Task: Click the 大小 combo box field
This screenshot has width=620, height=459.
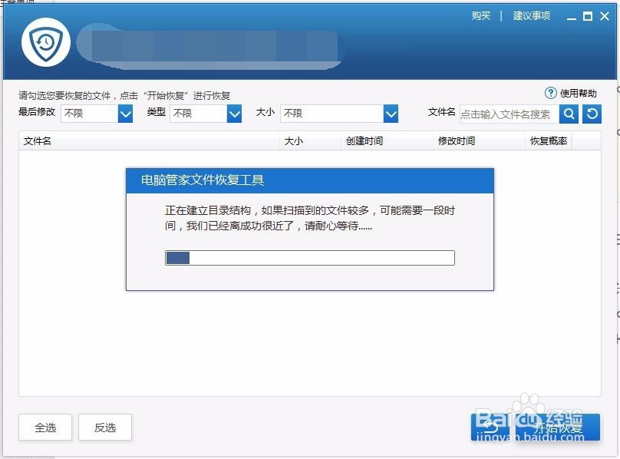Action: (339, 114)
